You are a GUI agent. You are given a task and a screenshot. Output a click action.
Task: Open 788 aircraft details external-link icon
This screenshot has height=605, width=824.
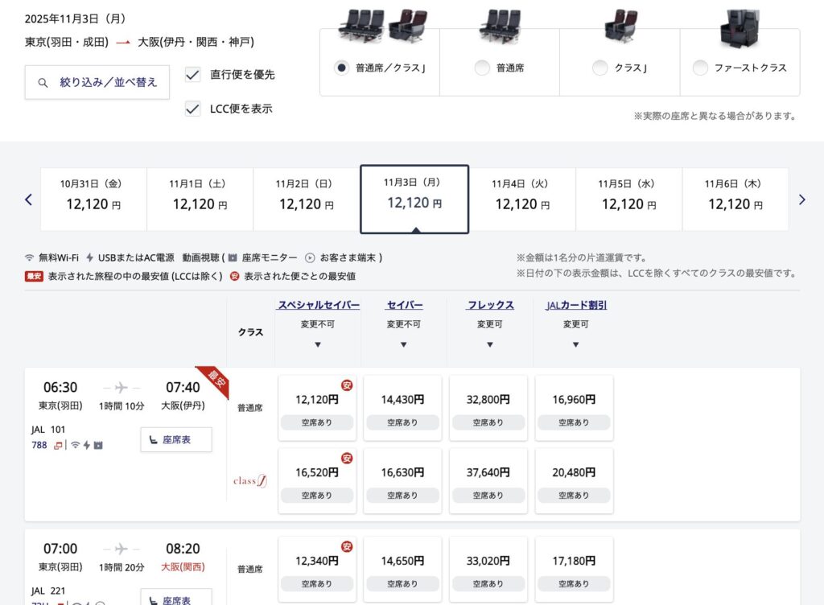58,445
